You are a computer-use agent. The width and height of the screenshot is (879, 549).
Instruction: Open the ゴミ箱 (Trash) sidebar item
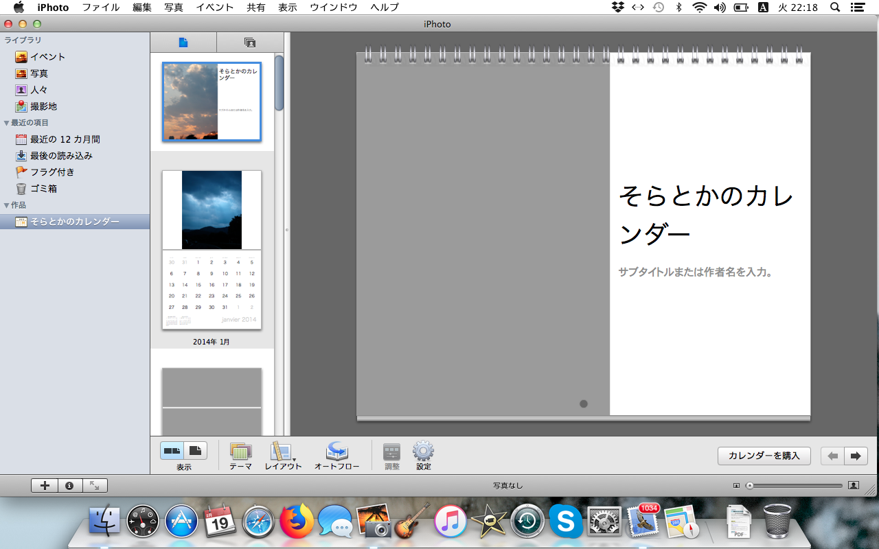[43, 189]
